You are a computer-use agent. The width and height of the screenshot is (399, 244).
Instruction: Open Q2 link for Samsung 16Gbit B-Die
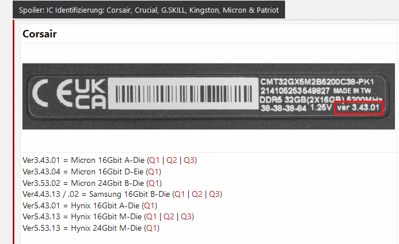point(197,194)
